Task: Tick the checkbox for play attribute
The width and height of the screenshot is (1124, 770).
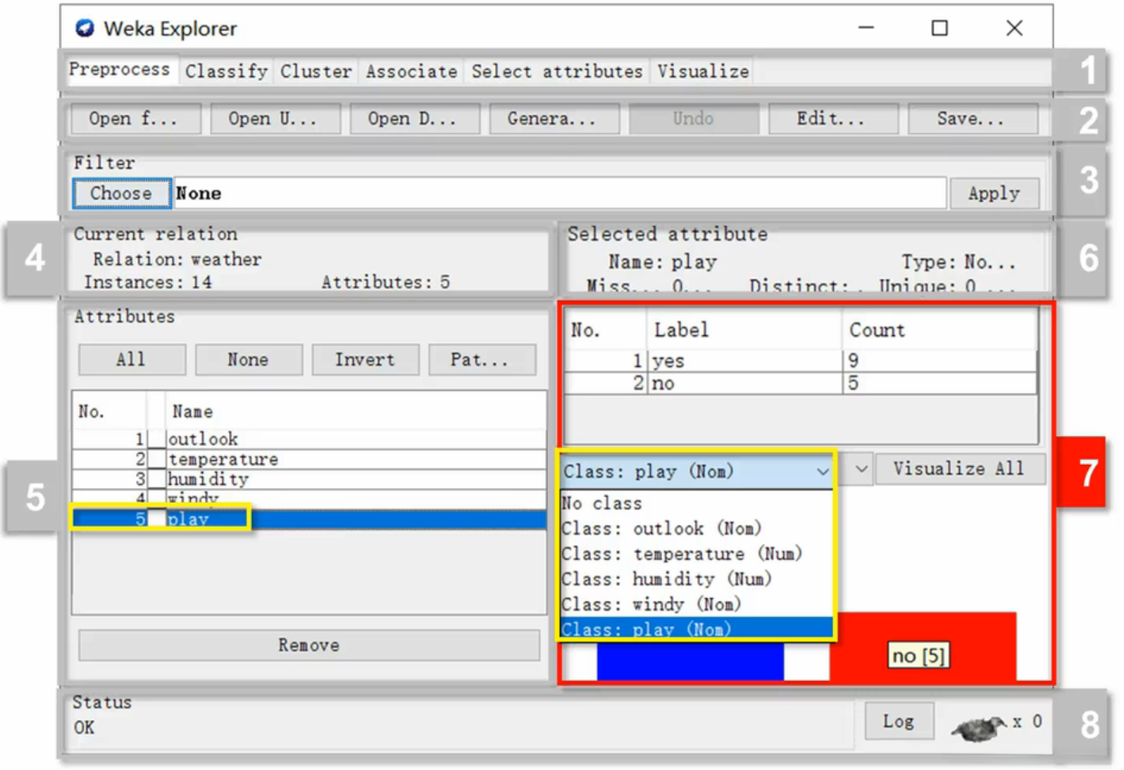Action: point(156,519)
